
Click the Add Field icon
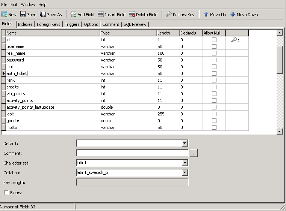[73, 15]
